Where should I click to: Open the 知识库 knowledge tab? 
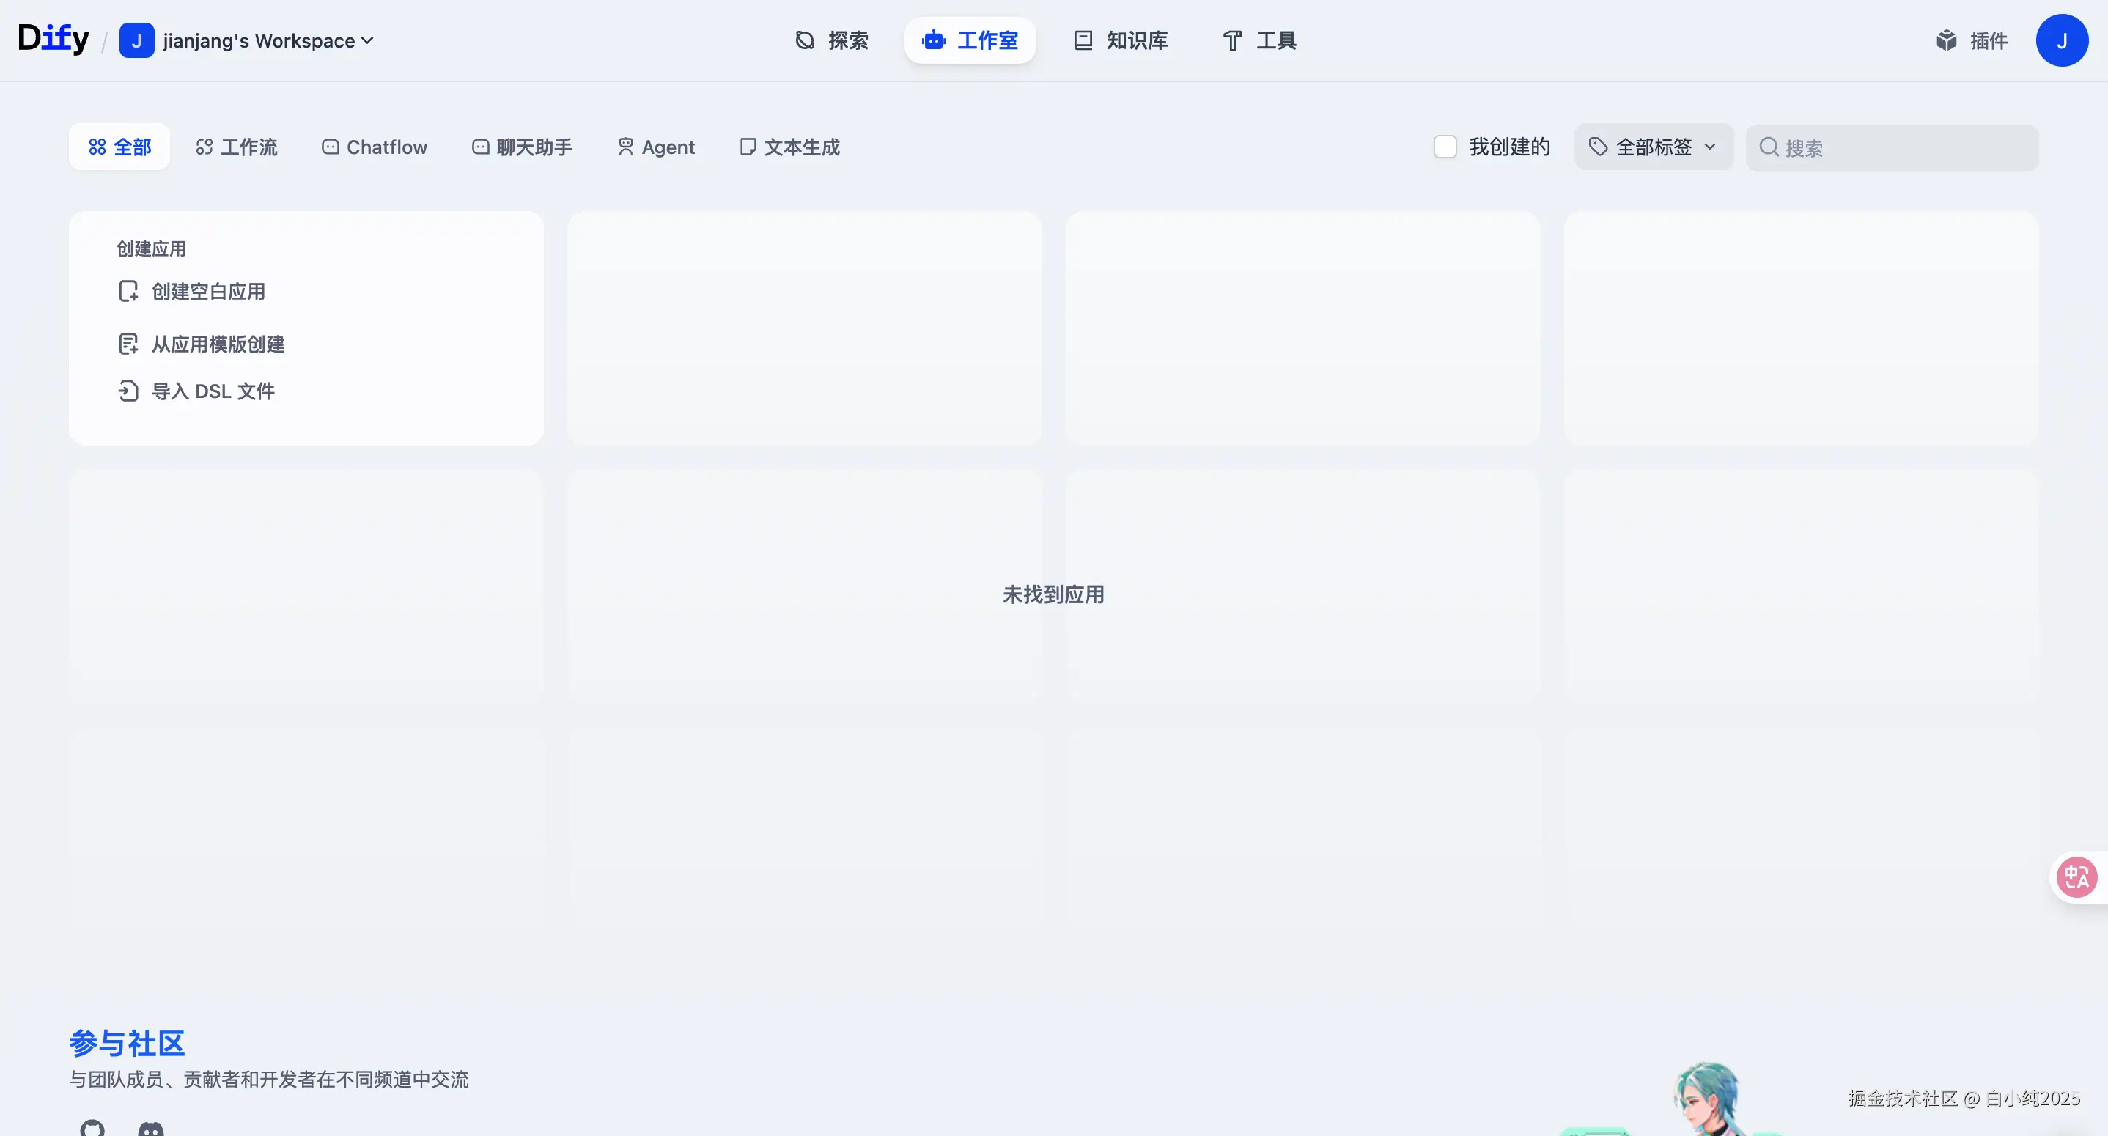1120,40
